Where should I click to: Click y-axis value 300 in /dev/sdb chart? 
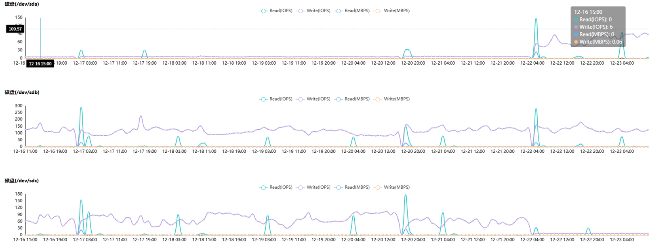point(19,106)
